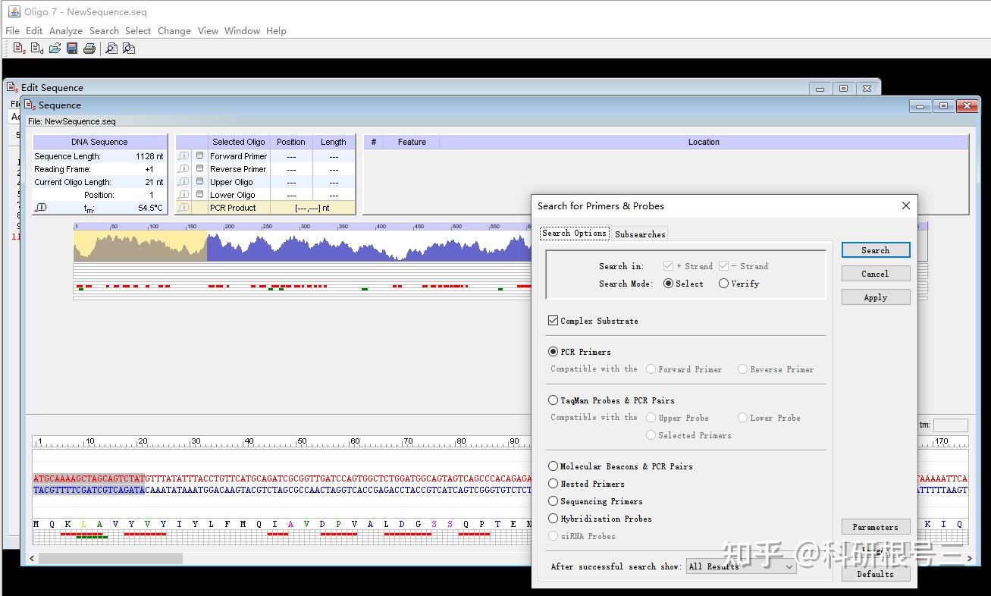This screenshot has height=596, width=991.
Task: Toggle the Reverse Primer checkbox in oligo table
Action: point(200,168)
